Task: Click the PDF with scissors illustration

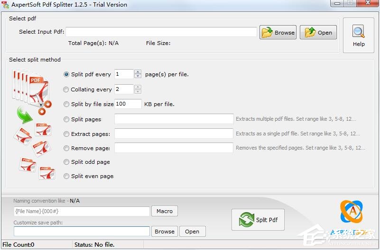Action: [32, 92]
